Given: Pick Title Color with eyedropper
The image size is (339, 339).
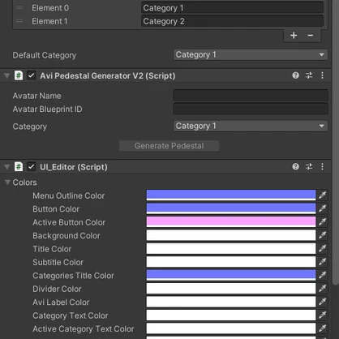Looking at the screenshot, I should (x=322, y=248).
